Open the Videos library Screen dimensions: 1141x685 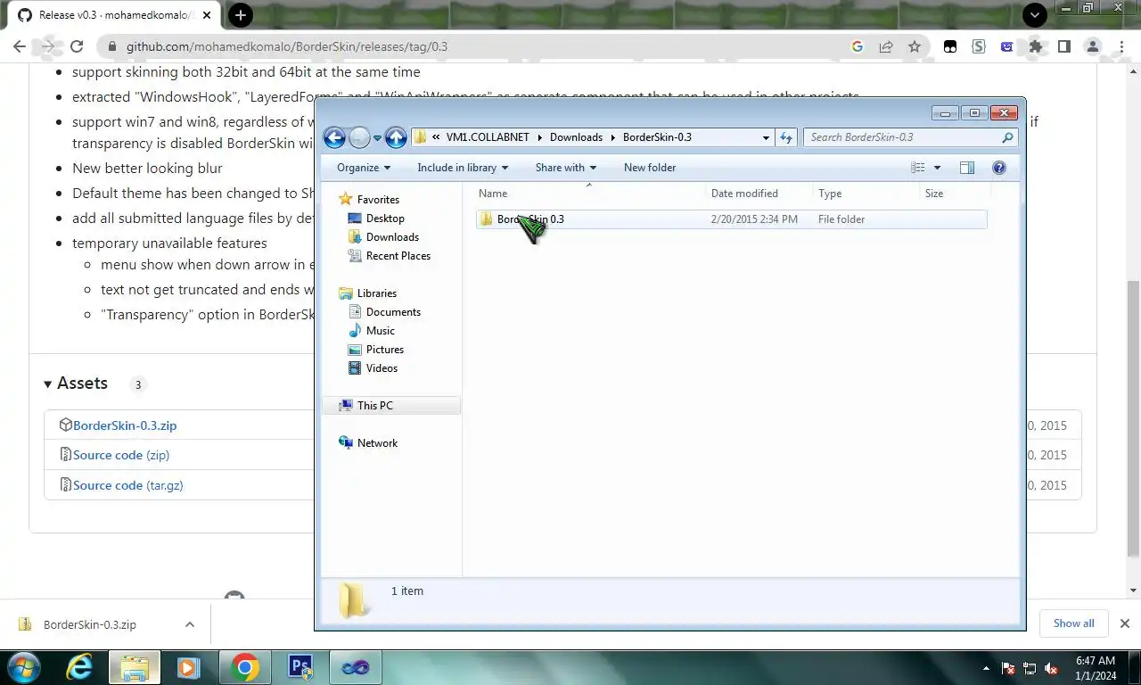click(x=382, y=368)
